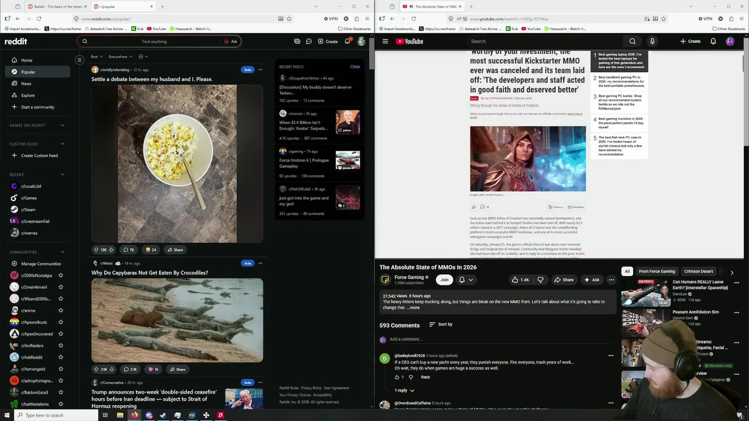The height and width of the screenshot is (421, 749).
Task: Select the Crimson Desert chip
Action: pyautogui.click(x=698, y=271)
